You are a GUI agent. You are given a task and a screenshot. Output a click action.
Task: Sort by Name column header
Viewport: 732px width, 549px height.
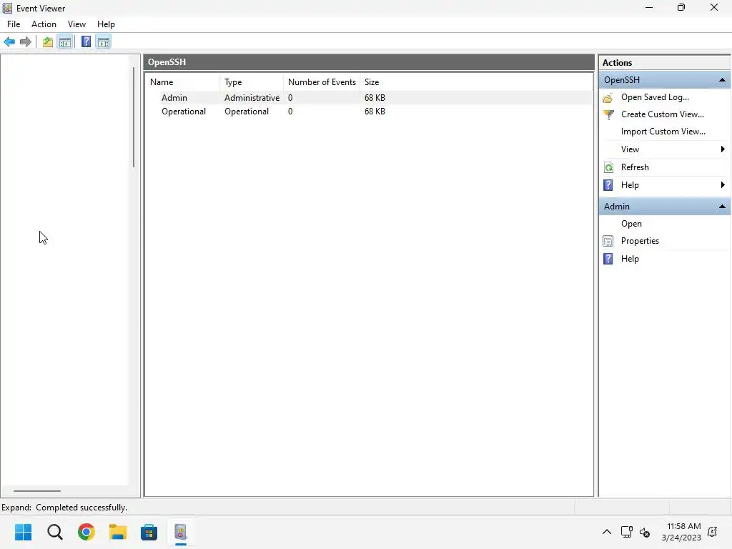click(183, 82)
